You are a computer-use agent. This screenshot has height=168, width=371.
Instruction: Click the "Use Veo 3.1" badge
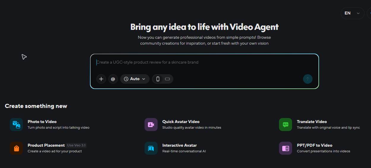(x=77, y=145)
